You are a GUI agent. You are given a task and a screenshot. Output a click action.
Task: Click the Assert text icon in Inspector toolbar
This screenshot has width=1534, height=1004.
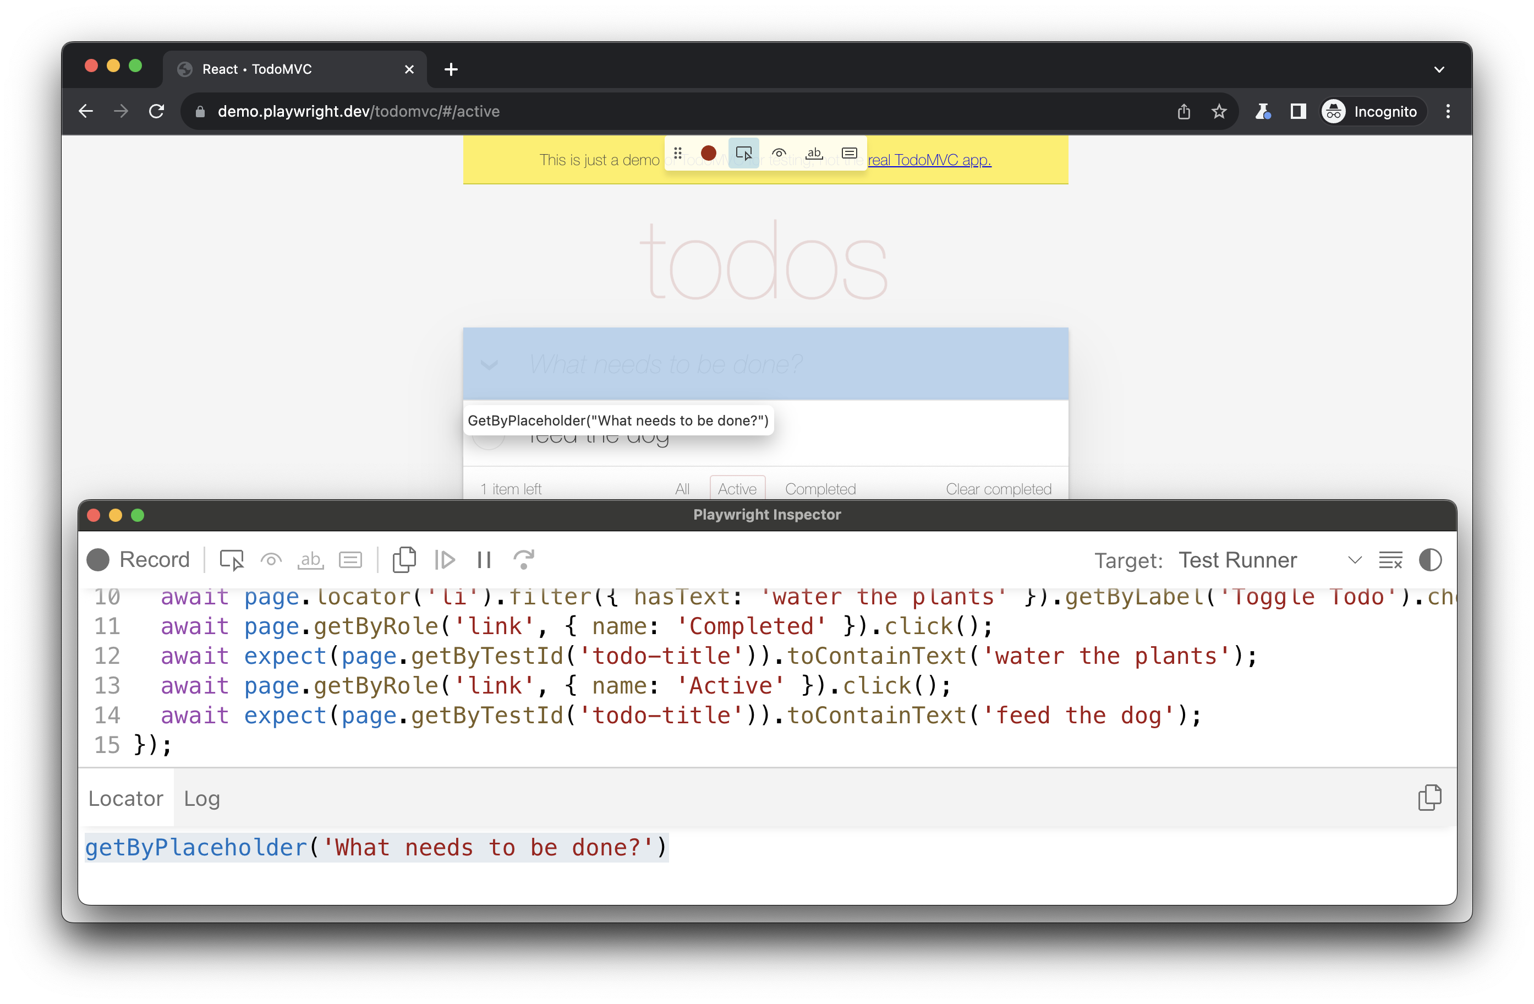point(311,560)
